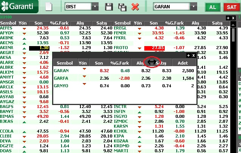The width and height of the screenshot is (241, 153).
Task: Click CLEBI %G.Fark value 2.94
Action: pos(65,136)
